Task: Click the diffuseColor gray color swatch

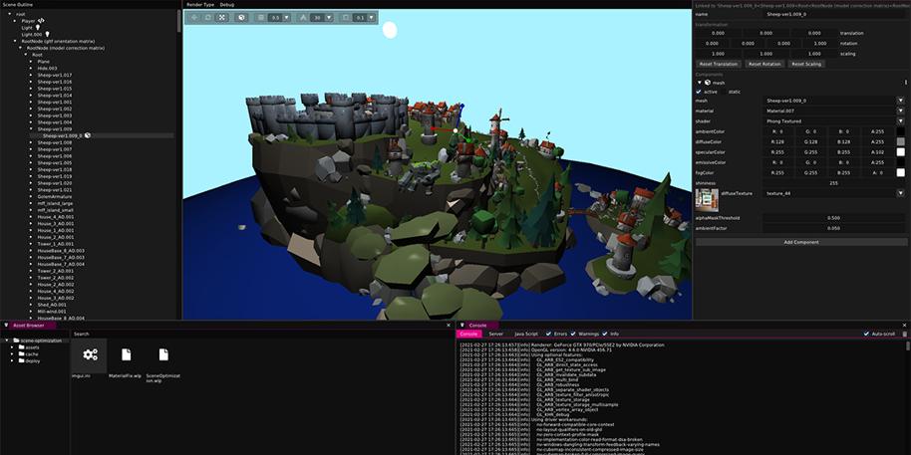Action: (x=901, y=141)
